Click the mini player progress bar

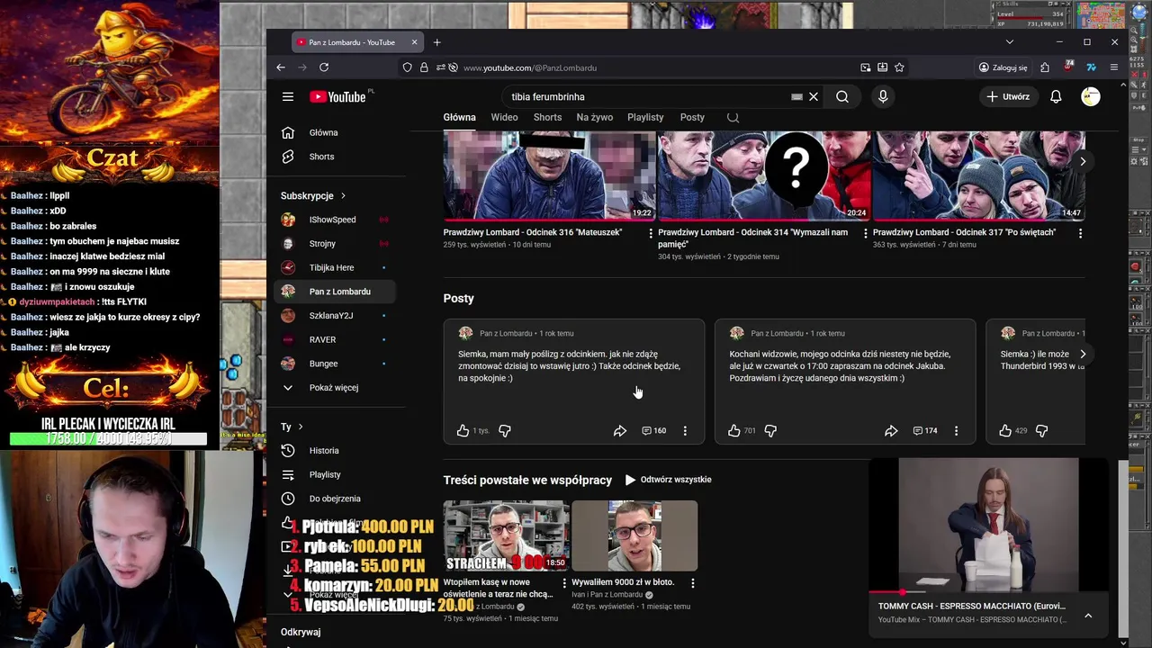tap(988, 593)
